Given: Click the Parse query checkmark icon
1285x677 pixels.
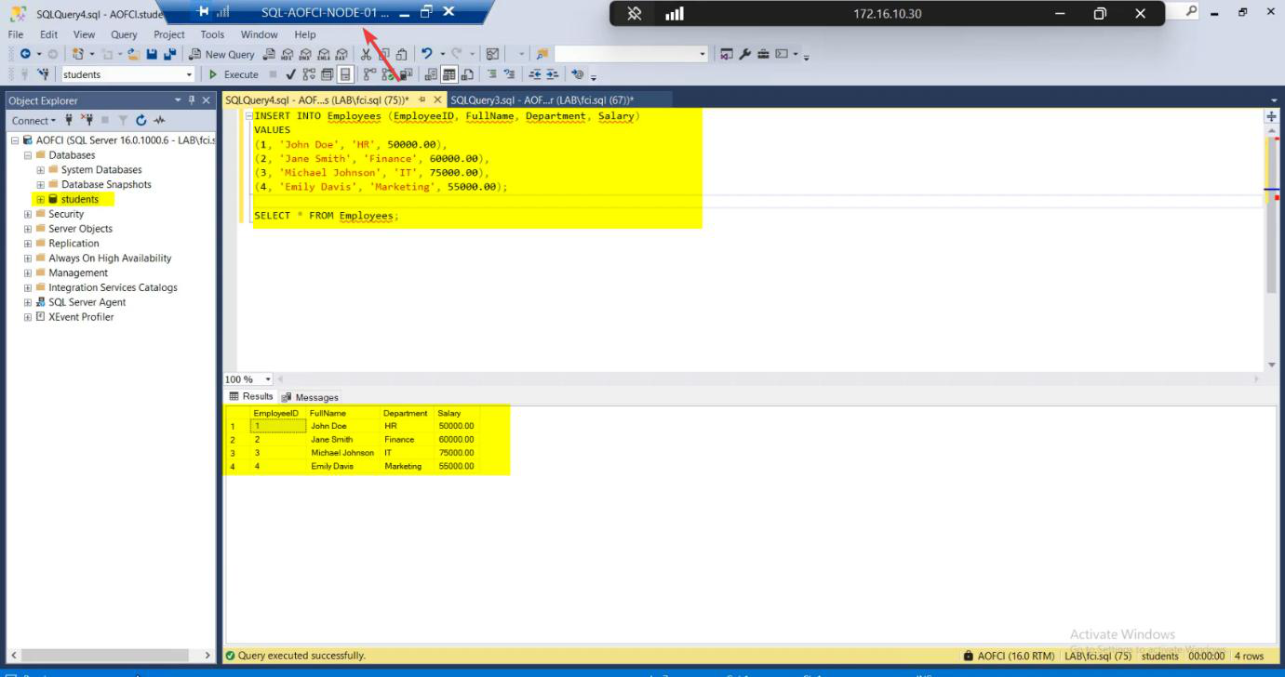Looking at the screenshot, I should [x=290, y=74].
